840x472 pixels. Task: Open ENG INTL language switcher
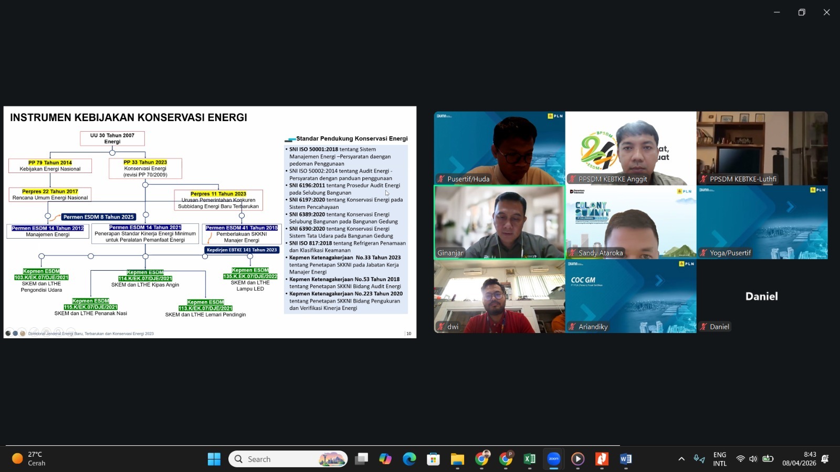pos(720,459)
